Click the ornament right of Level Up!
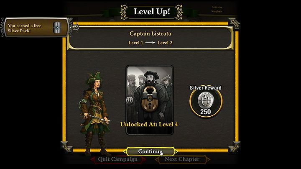 click(x=179, y=12)
